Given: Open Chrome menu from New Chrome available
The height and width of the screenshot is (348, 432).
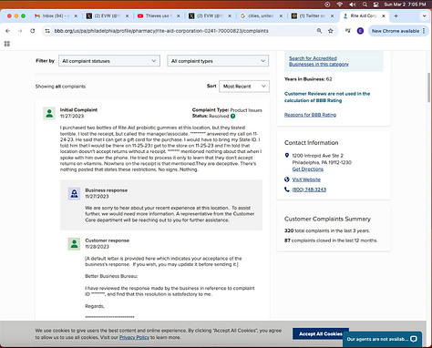Looking at the screenshot, I should 398,31.
